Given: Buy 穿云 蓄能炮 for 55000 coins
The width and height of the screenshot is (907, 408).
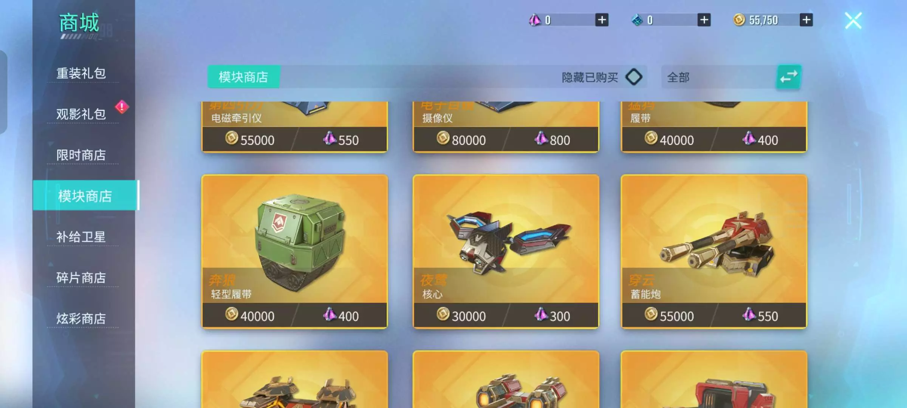Looking at the screenshot, I should (x=669, y=315).
